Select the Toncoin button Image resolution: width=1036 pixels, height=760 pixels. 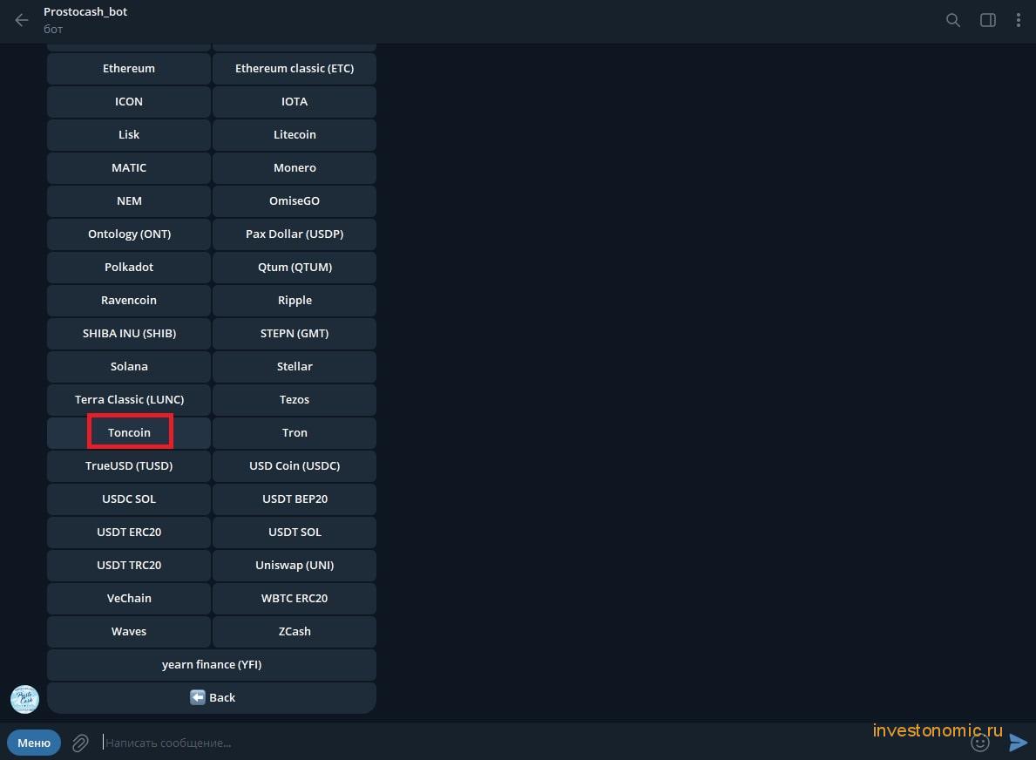coord(129,433)
